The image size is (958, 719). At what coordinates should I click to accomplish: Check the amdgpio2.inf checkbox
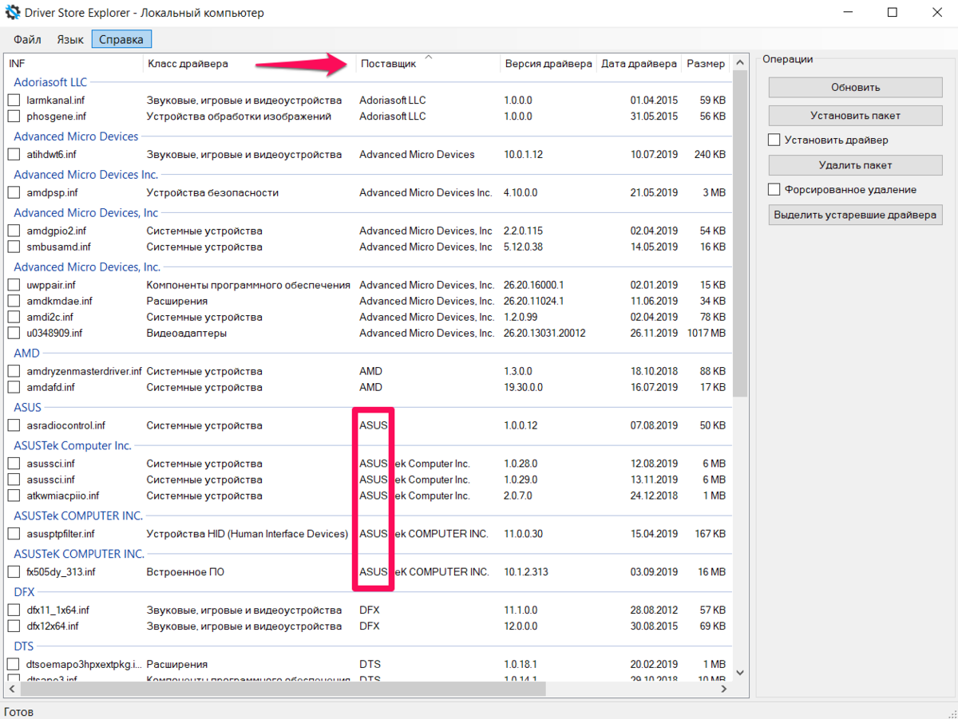tap(14, 231)
